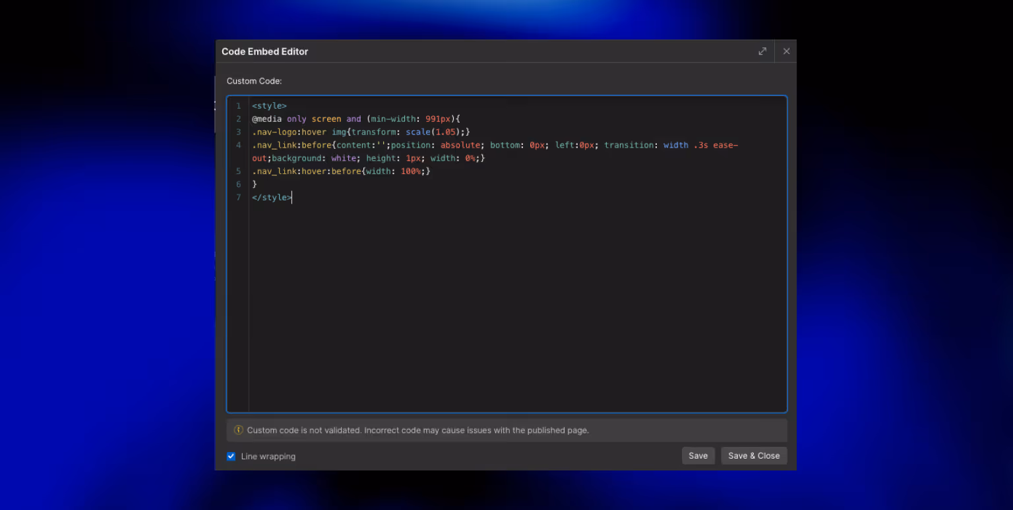The image size is (1013, 510).
Task: Place cursor on the closing </style> tag
Action: pyautogui.click(x=271, y=197)
